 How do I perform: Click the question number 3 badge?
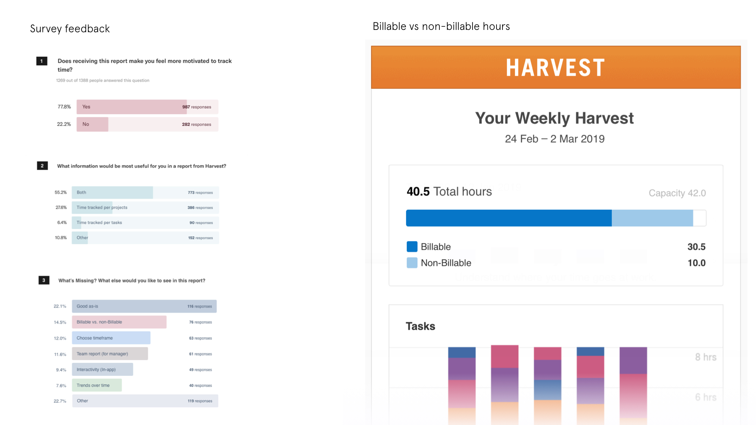pyautogui.click(x=44, y=280)
